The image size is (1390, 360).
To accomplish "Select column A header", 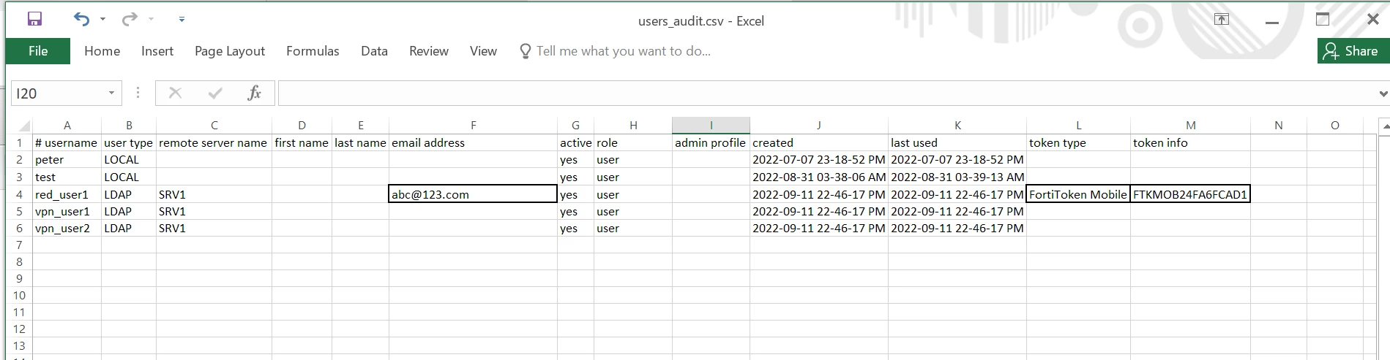I will tap(67, 126).
